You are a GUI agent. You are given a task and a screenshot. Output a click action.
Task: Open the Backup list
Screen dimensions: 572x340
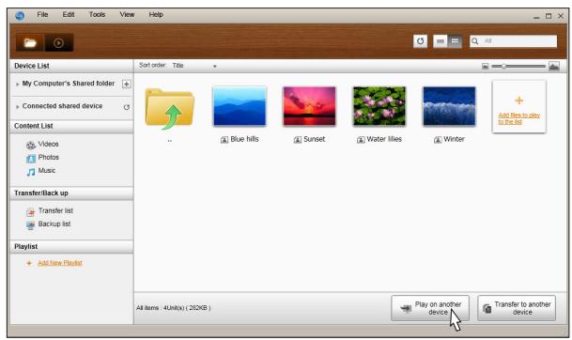[54, 224]
